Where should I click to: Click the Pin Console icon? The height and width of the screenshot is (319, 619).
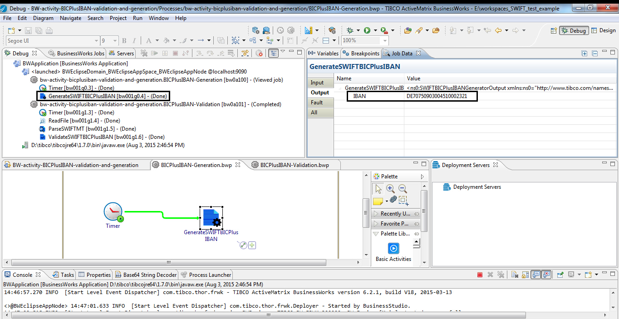(x=560, y=275)
